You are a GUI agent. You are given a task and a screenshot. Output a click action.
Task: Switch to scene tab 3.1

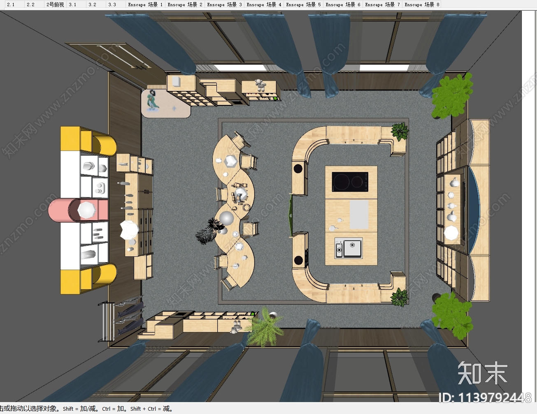point(76,5)
